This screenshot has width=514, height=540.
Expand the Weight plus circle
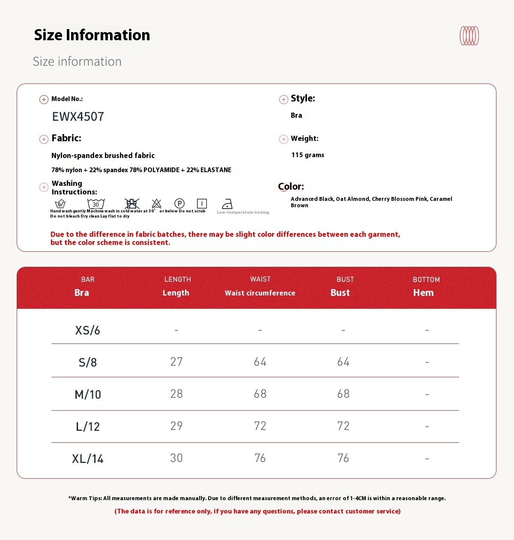click(x=284, y=139)
